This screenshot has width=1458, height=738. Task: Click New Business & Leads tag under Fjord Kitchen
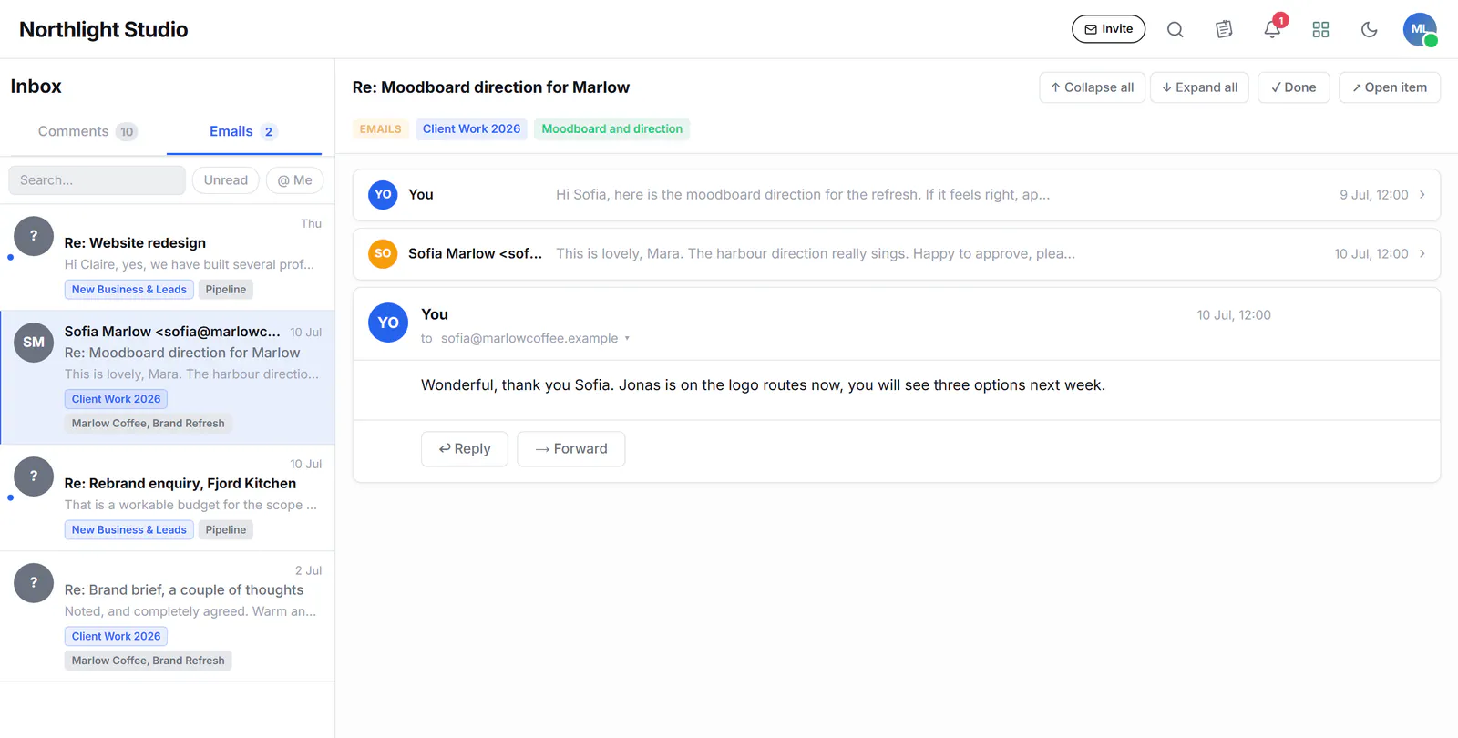[129, 530]
